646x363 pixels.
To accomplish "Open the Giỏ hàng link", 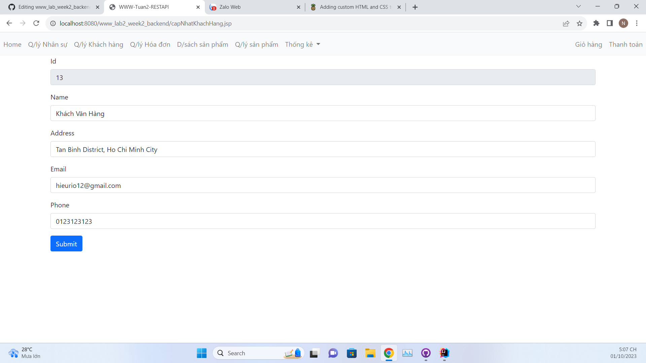I will 588,44.
